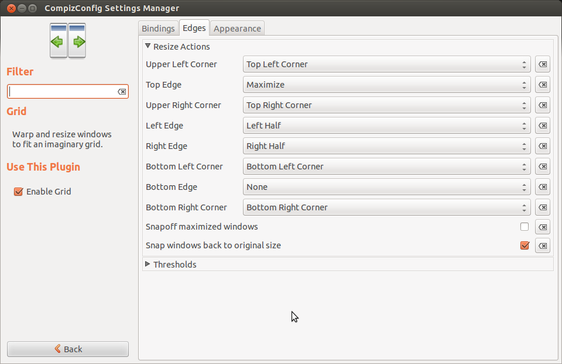The width and height of the screenshot is (562, 364).
Task: Collapse the Resize Actions section
Action: tap(148, 46)
